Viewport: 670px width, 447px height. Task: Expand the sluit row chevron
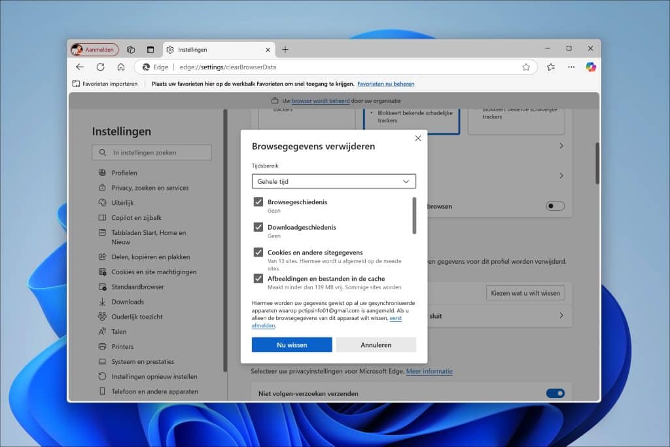tap(561, 315)
